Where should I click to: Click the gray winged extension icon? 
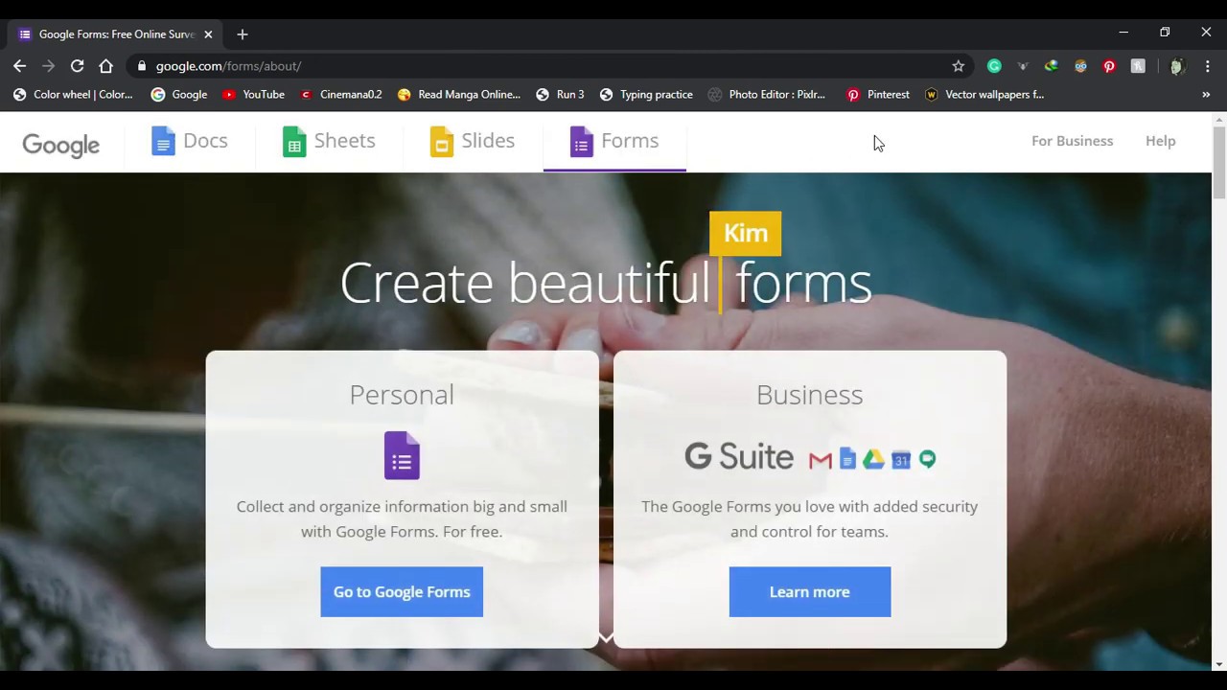click(x=1023, y=66)
